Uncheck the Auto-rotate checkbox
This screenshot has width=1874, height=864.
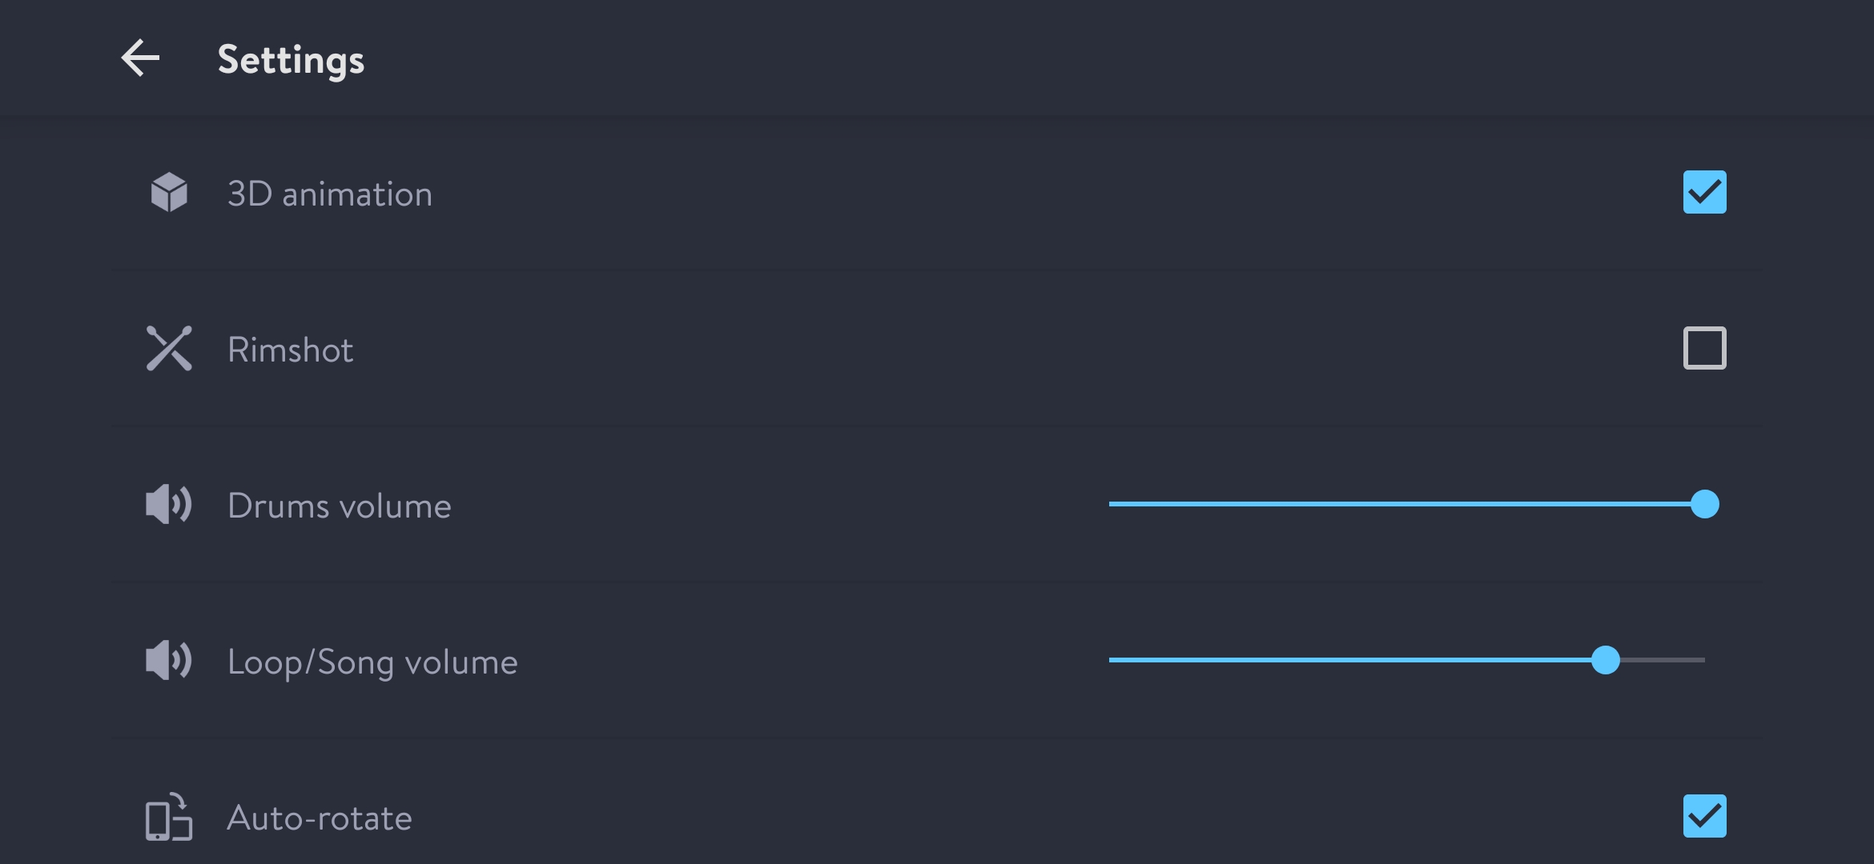(1704, 816)
